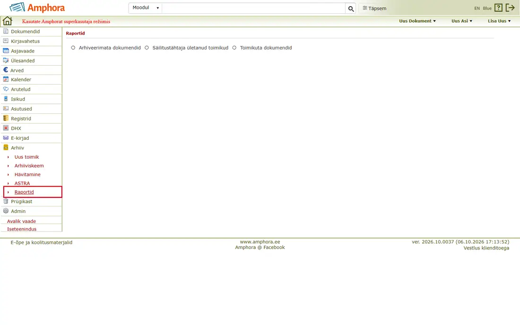Log out using the exit arrow icon
The image size is (520, 325).
pos(510,8)
